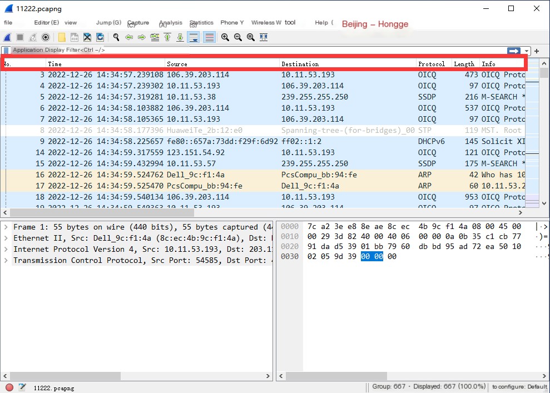Select packet 16 ARP Who has row
This screenshot has width=550, height=393.
coord(263,175)
